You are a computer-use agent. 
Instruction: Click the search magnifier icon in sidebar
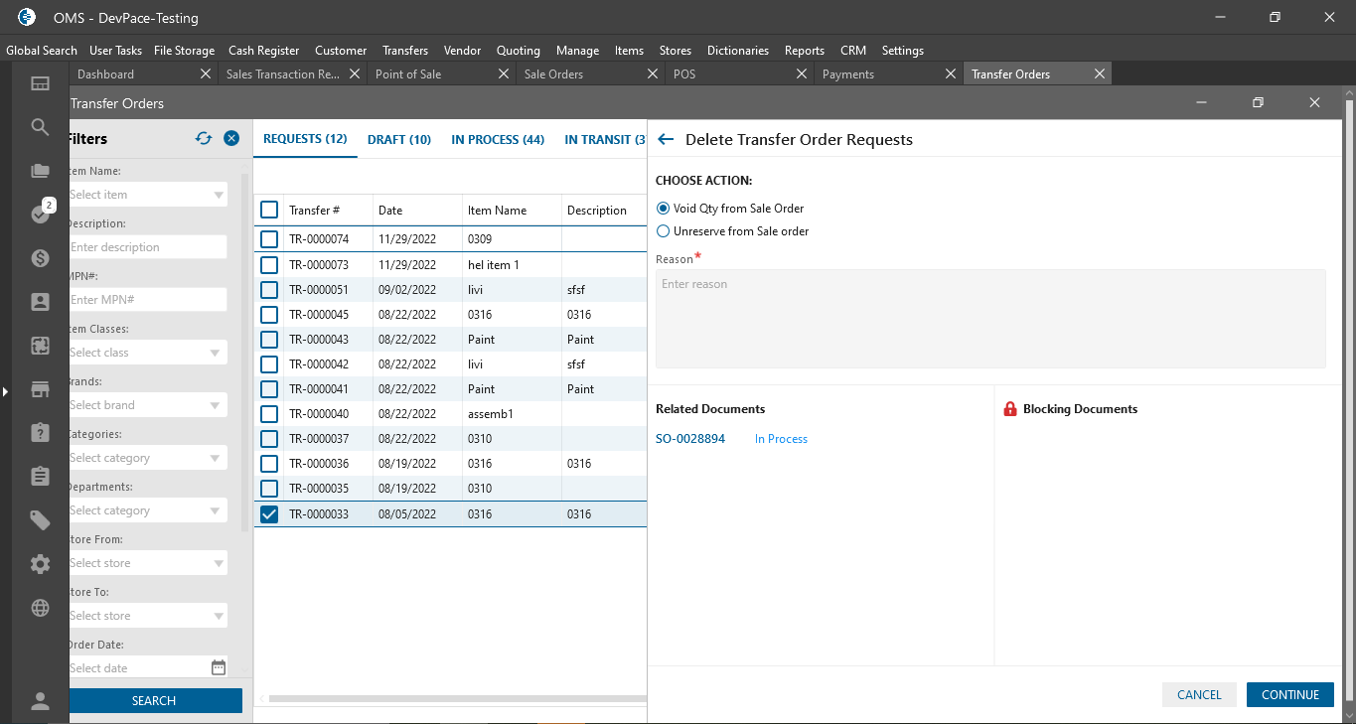(41, 127)
